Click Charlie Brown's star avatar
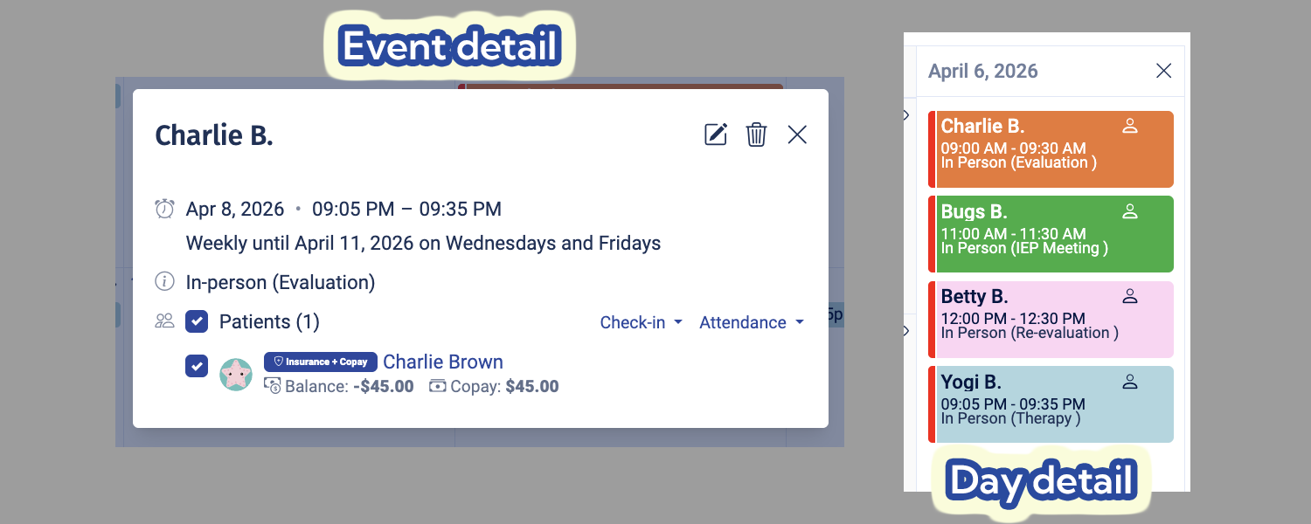 [x=236, y=374]
